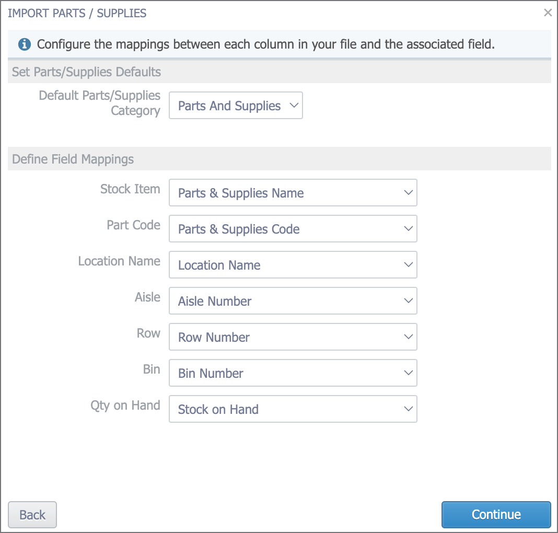Image resolution: width=558 pixels, height=533 pixels.
Task: Click the Define Field Mappings section header
Action: tap(280, 159)
